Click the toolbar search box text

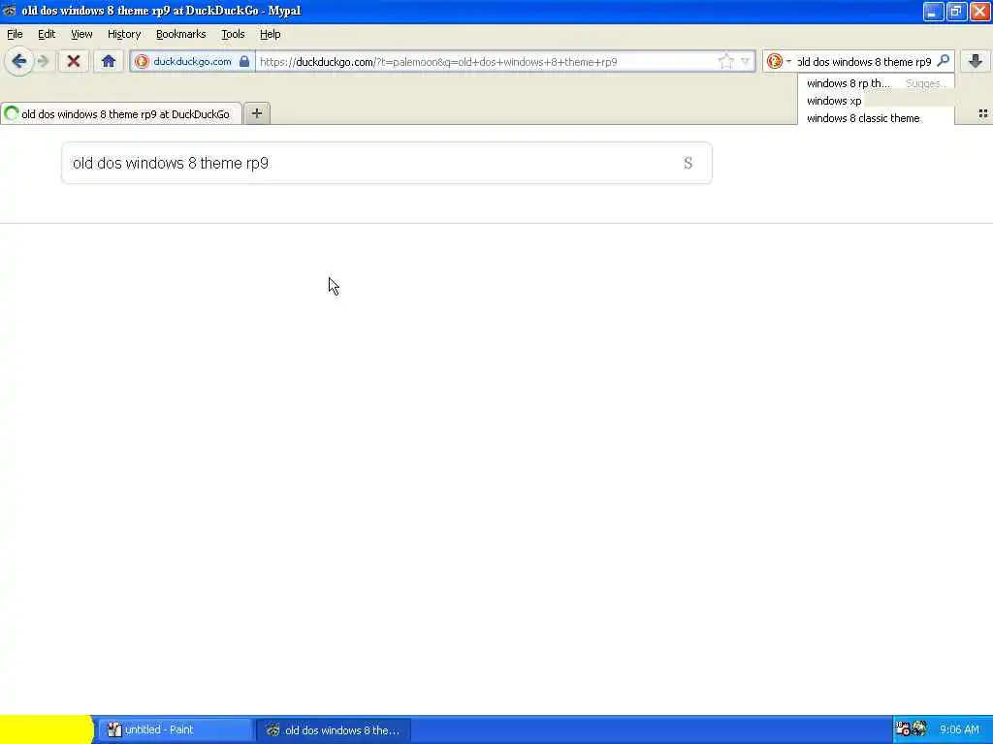click(x=865, y=61)
